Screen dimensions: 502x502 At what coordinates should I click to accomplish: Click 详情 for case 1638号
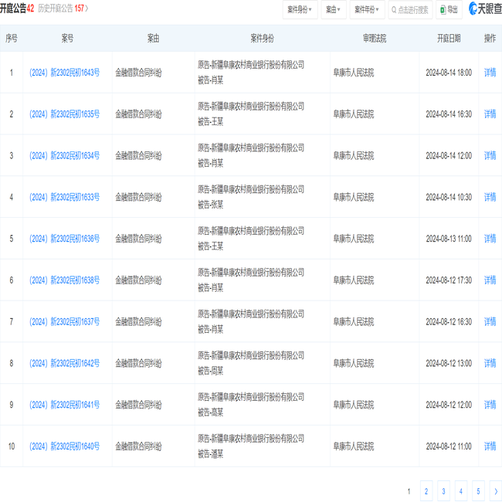[490, 280]
